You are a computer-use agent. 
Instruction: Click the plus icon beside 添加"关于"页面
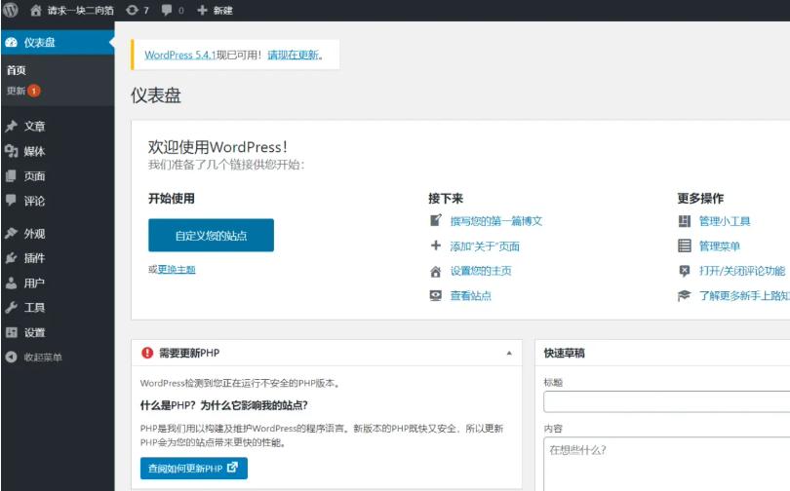(436, 245)
